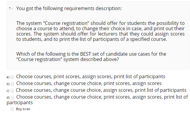The width and height of the screenshot is (190, 122).
Task: Click the answer text ending 'assign scores, print list of participants' in option a
Action: tap(91, 76)
